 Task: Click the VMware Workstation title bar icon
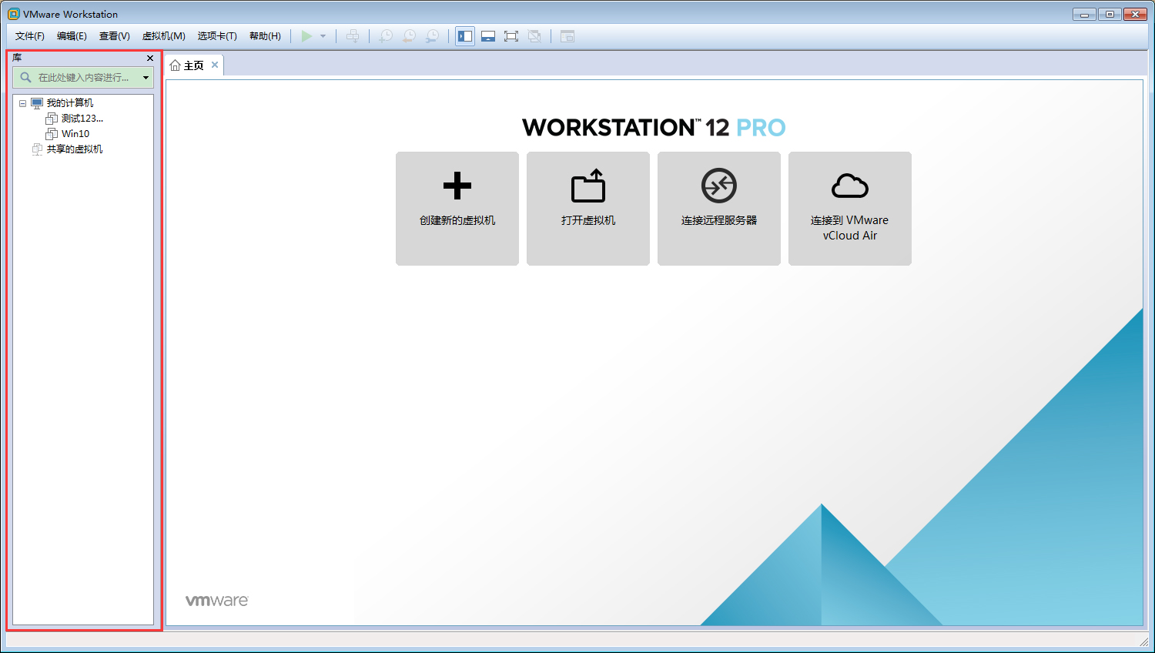coord(13,14)
